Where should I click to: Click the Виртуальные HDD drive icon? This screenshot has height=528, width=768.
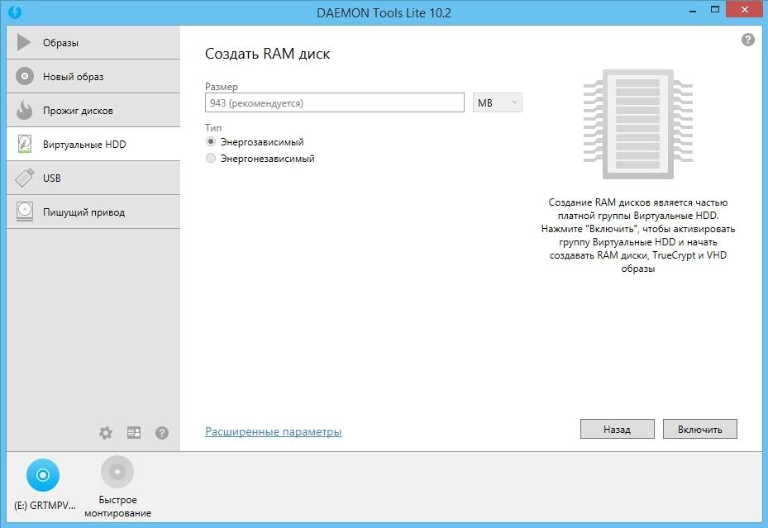[x=25, y=144]
